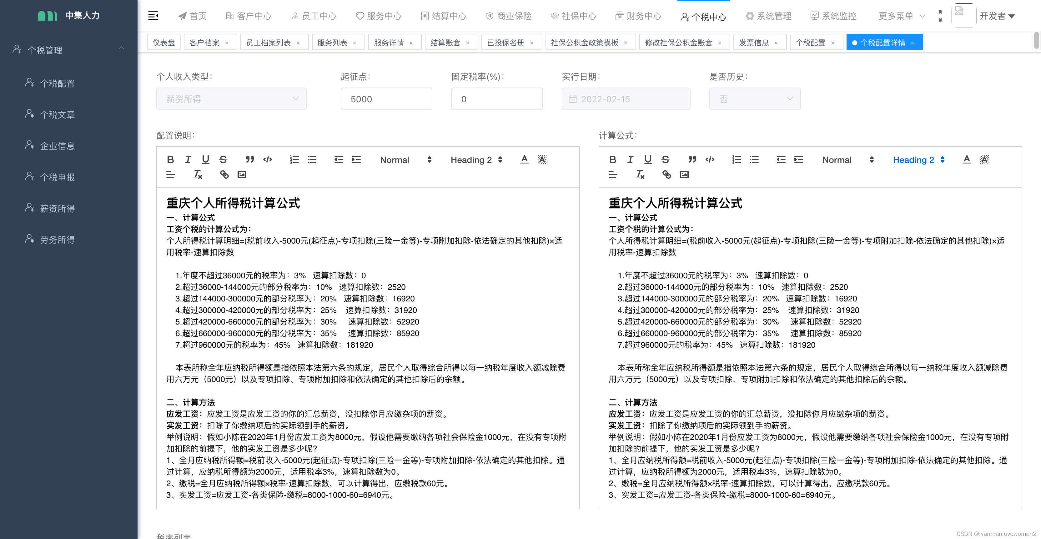Click the 实行日期 date field
The width and height of the screenshot is (1041, 539).
point(626,99)
